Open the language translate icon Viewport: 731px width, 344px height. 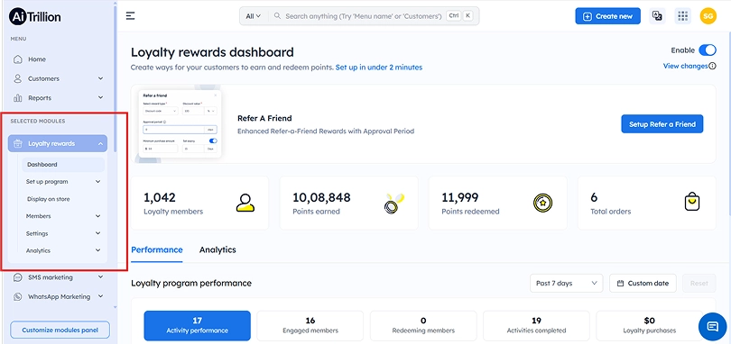tap(657, 16)
